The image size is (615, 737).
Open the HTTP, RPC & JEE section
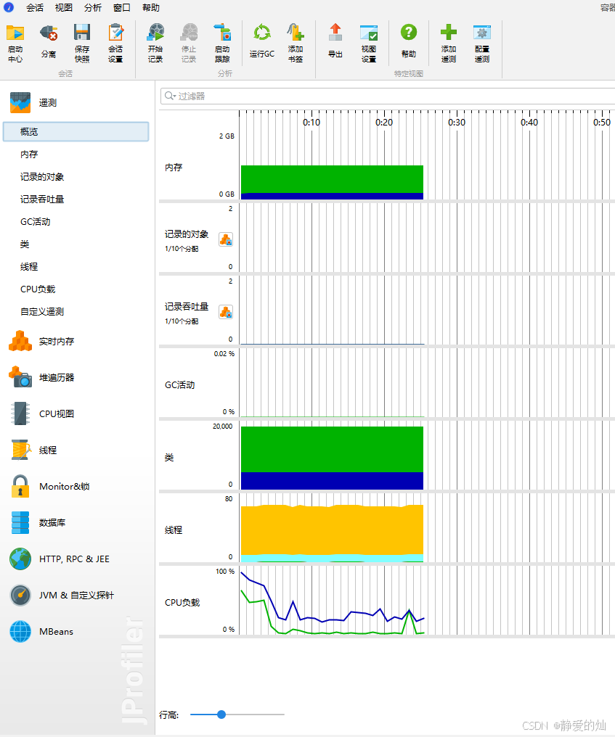pyautogui.click(x=60, y=559)
